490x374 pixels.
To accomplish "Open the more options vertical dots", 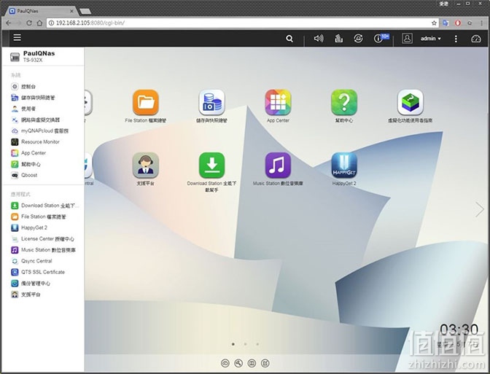I will click(456, 39).
